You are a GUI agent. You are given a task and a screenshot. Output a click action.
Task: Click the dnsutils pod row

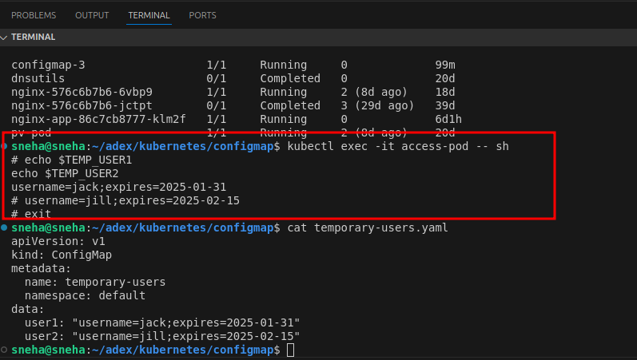[38, 78]
